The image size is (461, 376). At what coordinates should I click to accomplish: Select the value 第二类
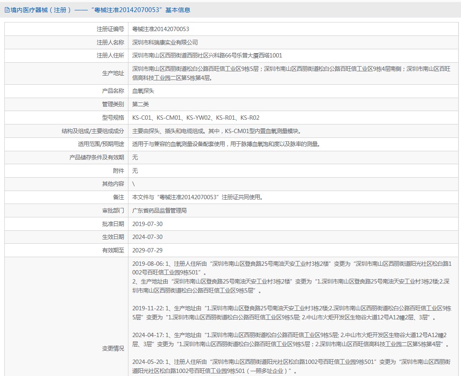(x=141, y=104)
